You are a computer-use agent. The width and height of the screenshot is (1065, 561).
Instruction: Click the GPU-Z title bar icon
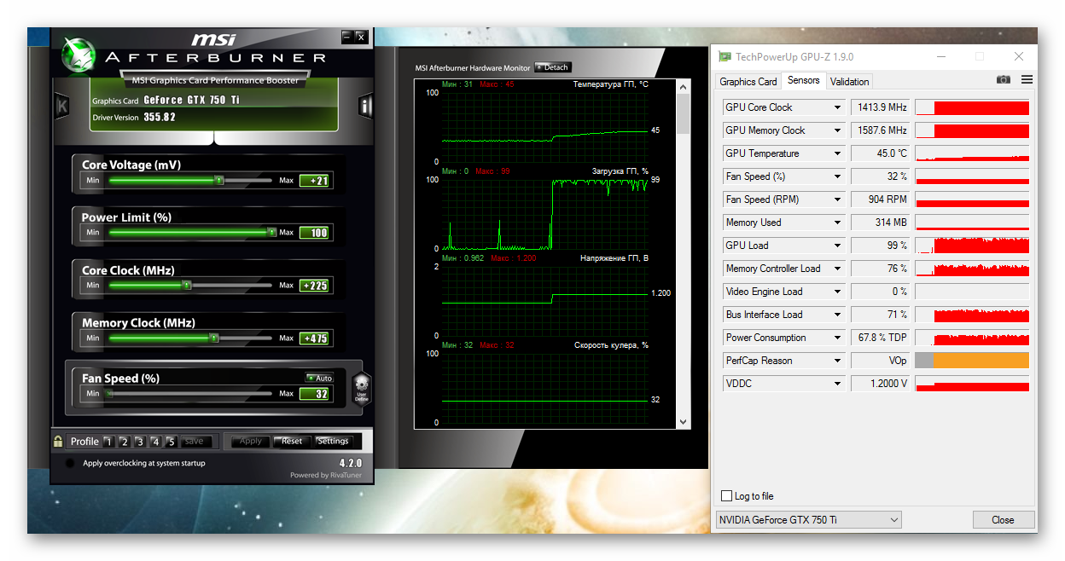(x=725, y=56)
